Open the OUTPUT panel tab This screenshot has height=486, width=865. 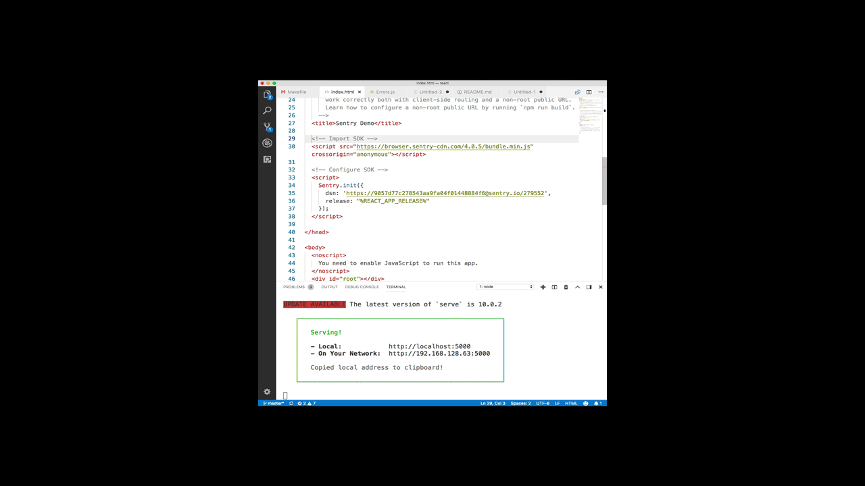(x=329, y=287)
